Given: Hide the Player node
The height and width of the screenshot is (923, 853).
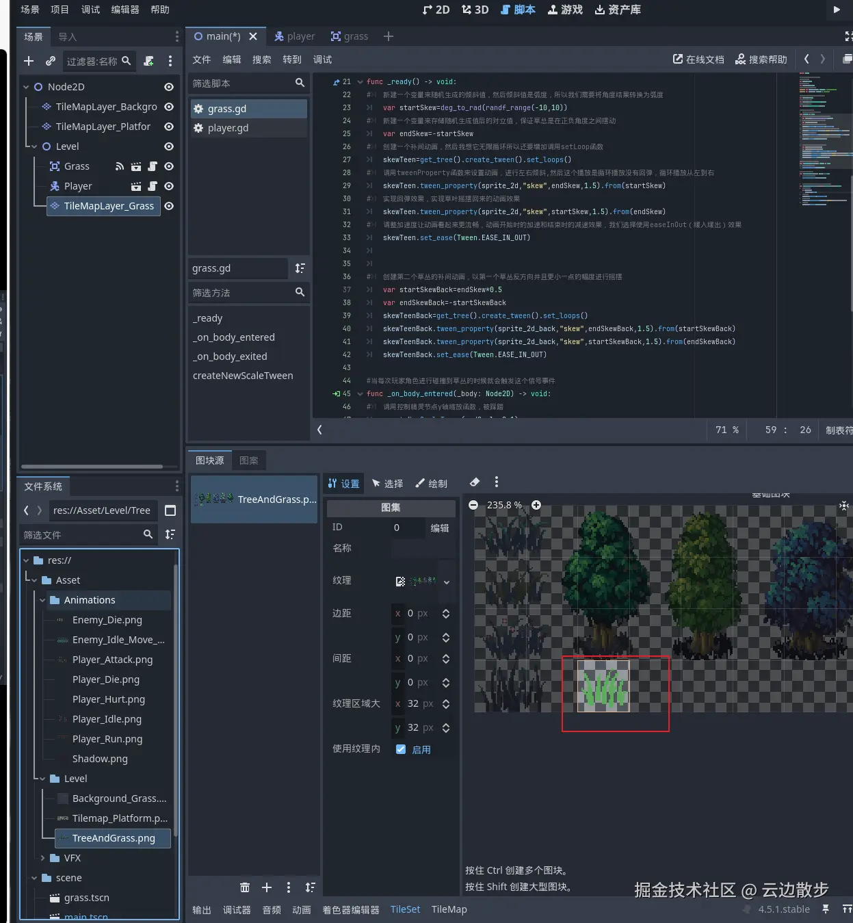Looking at the screenshot, I should click(x=169, y=186).
